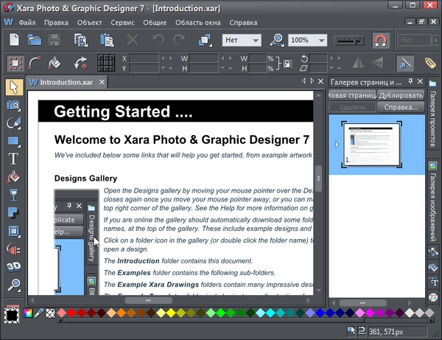Screen dimensions: 442x340
Task: Select the Photo tool camera icon
Action: 13,105
